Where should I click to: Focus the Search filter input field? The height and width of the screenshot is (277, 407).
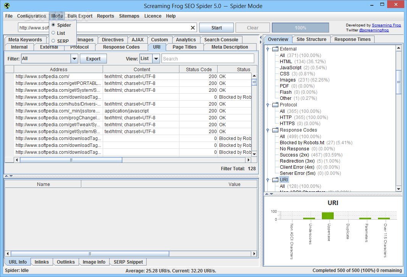[208, 59]
